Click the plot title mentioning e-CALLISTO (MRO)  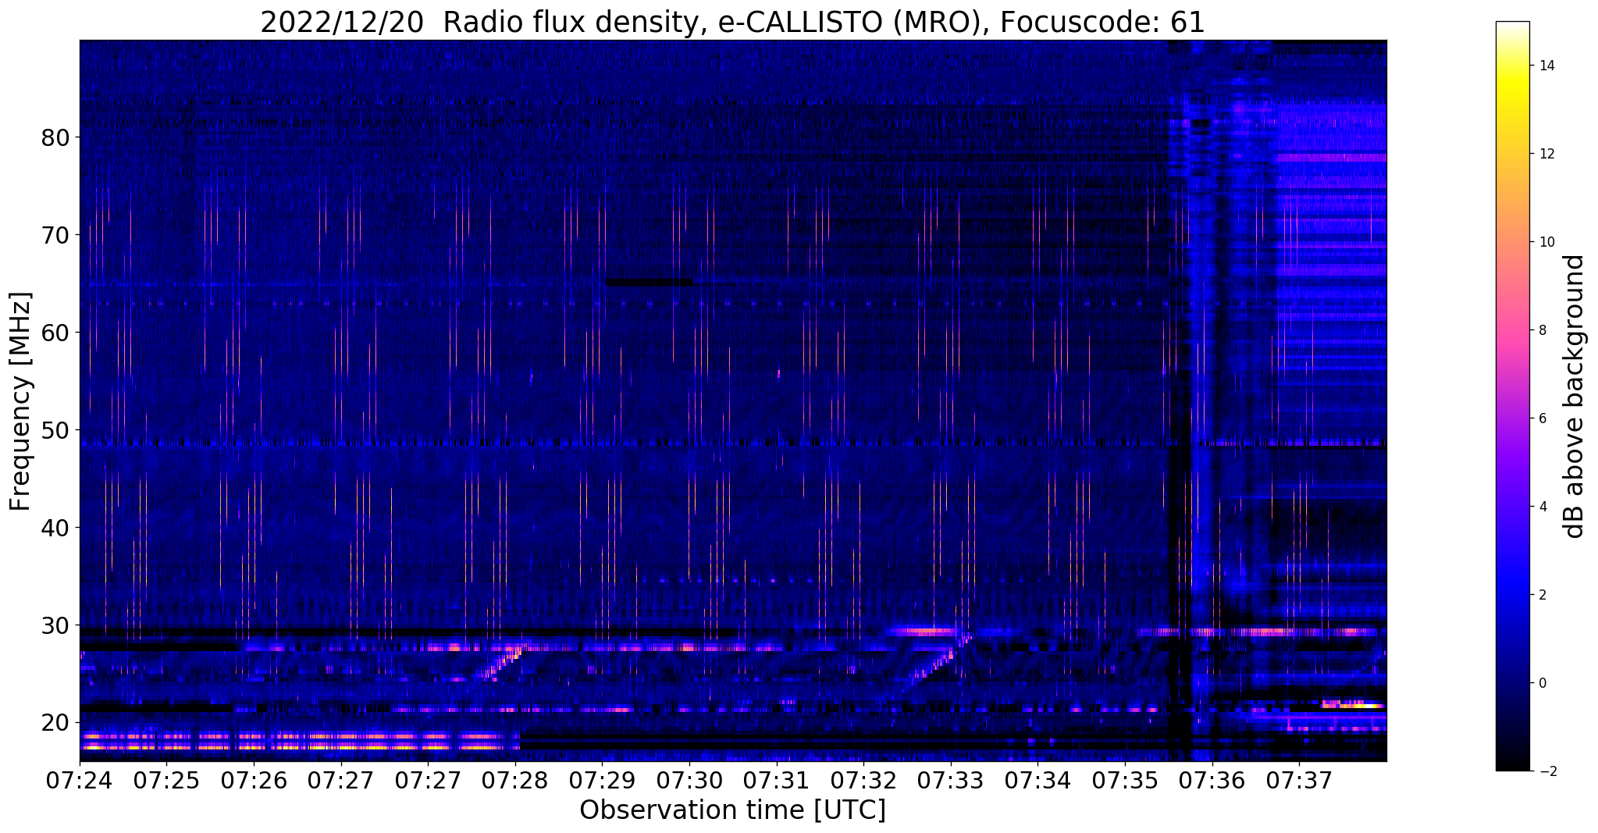pyautogui.click(x=732, y=22)
